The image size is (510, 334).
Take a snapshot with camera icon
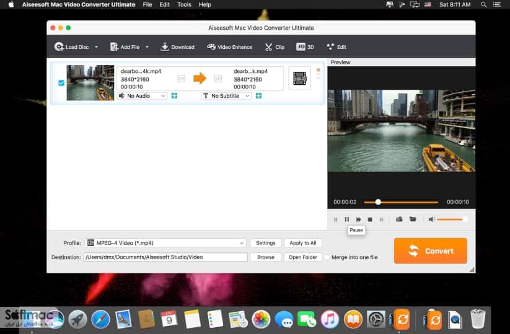pyautogui.click(x=399, y=220)
